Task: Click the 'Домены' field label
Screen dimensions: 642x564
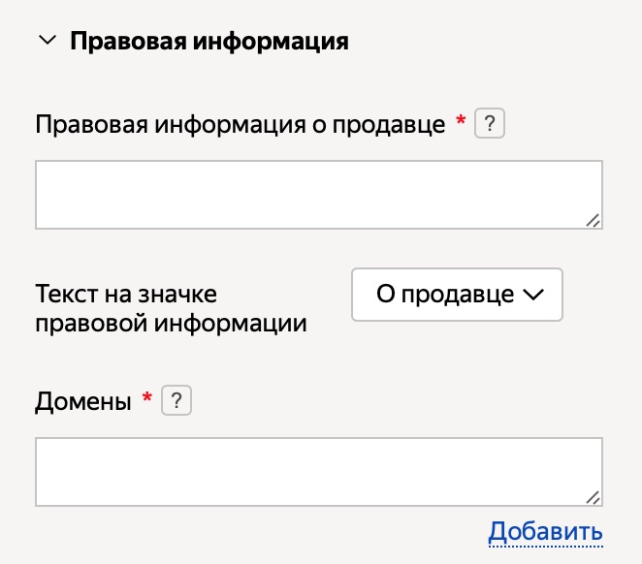Action: [x=83, y=401]
